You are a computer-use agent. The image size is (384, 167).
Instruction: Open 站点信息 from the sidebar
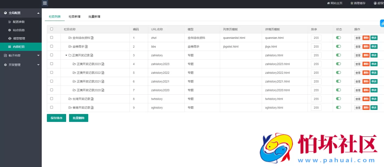point(19,30)
